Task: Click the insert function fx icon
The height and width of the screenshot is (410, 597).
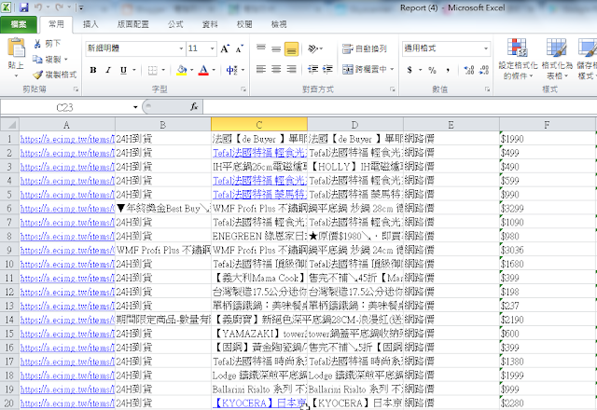Action: [x=194, y=107]
